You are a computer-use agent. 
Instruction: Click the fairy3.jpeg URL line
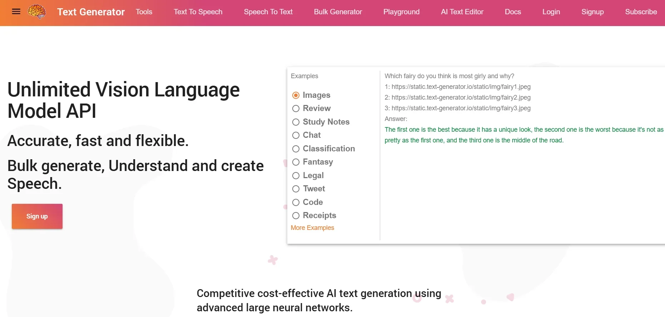point(457,108)
